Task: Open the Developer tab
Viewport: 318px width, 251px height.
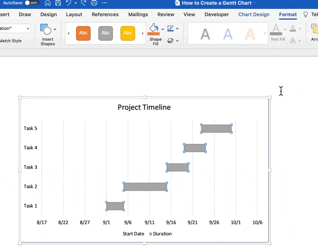Action: 217,14
